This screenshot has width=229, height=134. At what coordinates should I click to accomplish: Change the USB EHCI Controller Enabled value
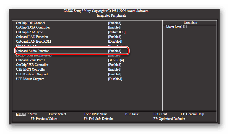click(x=114, y=69)
